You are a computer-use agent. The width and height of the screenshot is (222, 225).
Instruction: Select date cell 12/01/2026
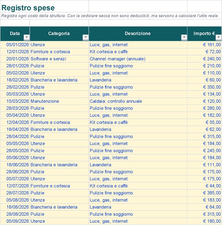(15, 52)
